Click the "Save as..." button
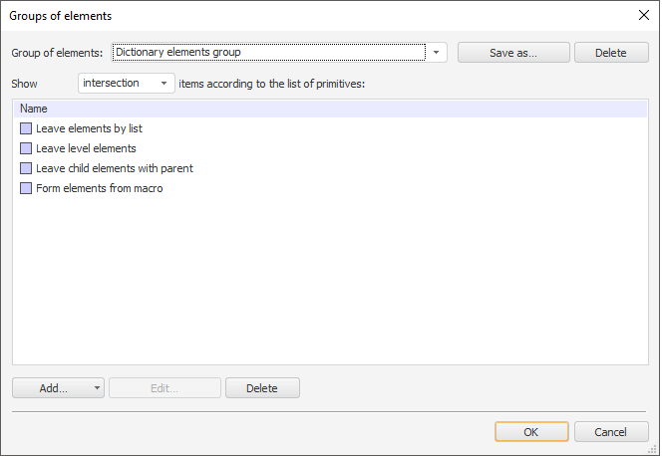 513,53
